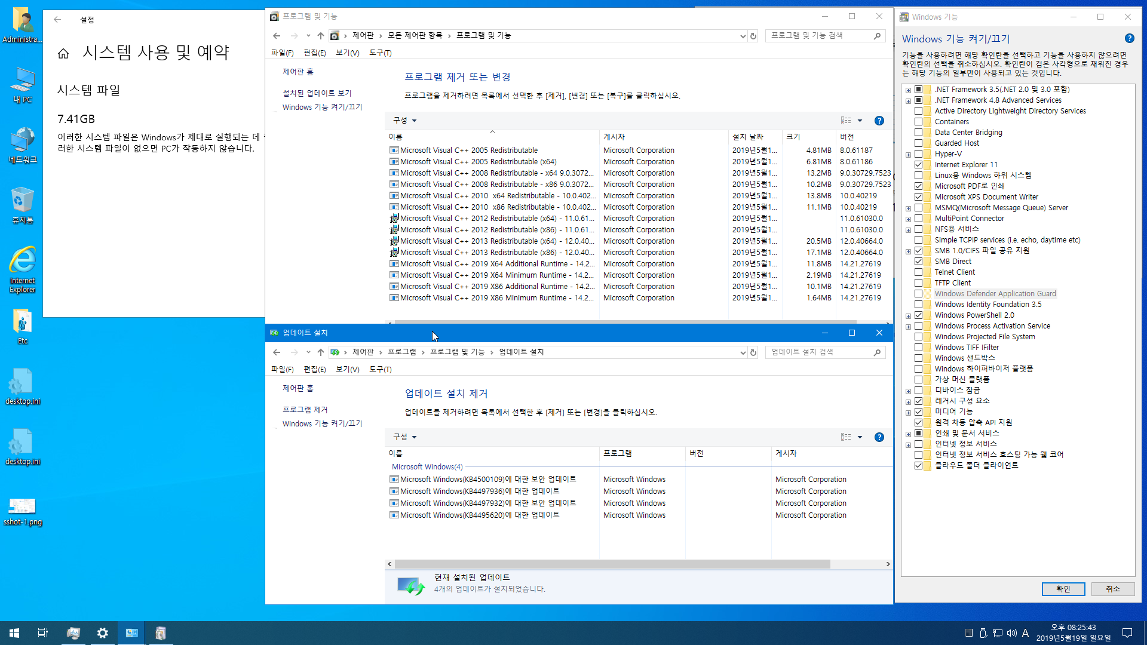Click home icon in 설정 window
This screenshot has width=1147, height=645.
[x=63, y=54]
